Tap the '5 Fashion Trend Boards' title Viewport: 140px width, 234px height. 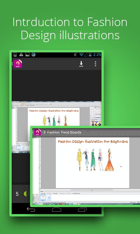pyautogui.click(x=62, y=132)
